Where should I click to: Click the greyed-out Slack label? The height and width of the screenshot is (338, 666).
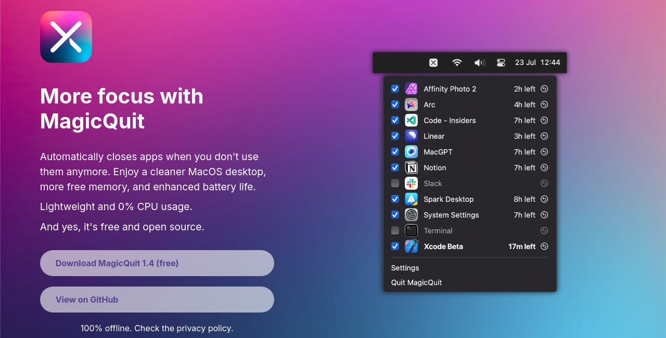(433, 184)
